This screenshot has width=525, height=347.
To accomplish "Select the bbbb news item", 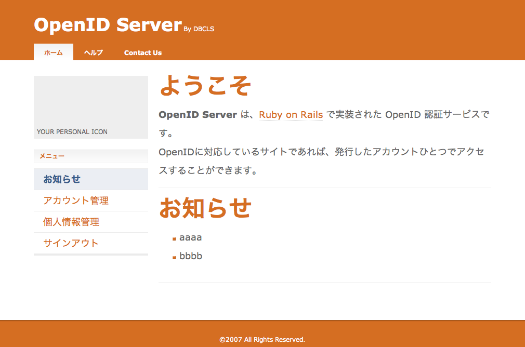I will coord(191,256).
